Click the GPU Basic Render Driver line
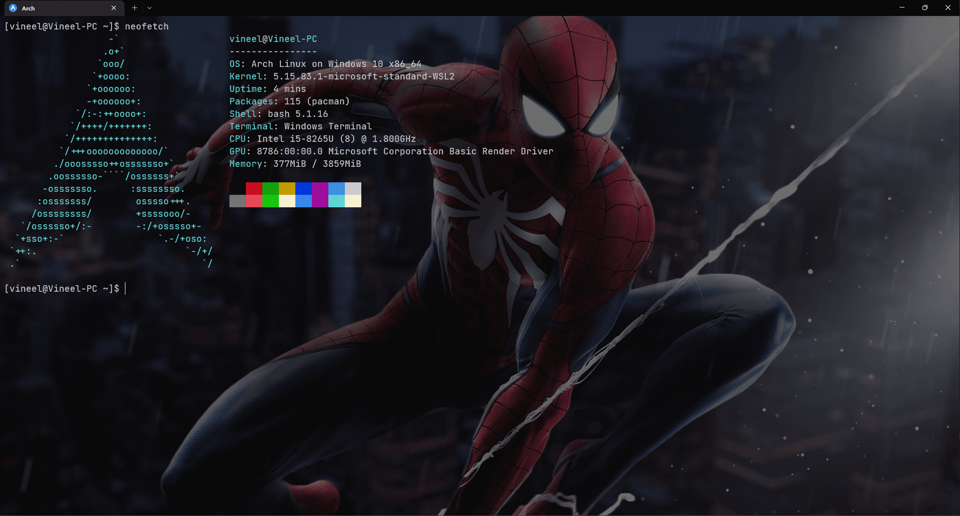 (391, 151)
